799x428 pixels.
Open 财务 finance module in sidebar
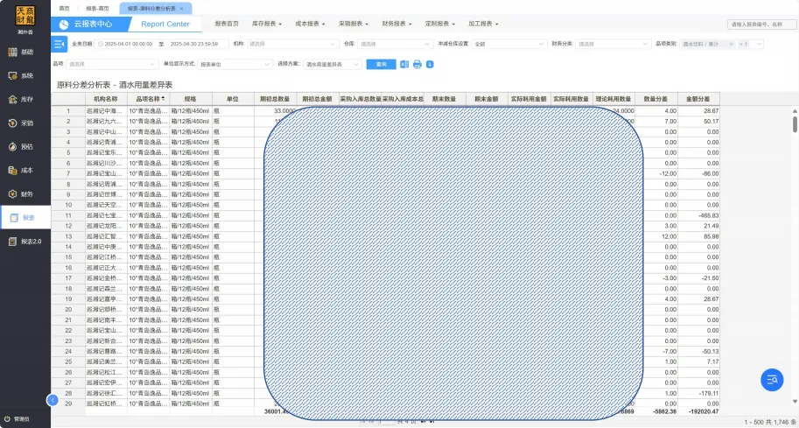pos(25,194)
